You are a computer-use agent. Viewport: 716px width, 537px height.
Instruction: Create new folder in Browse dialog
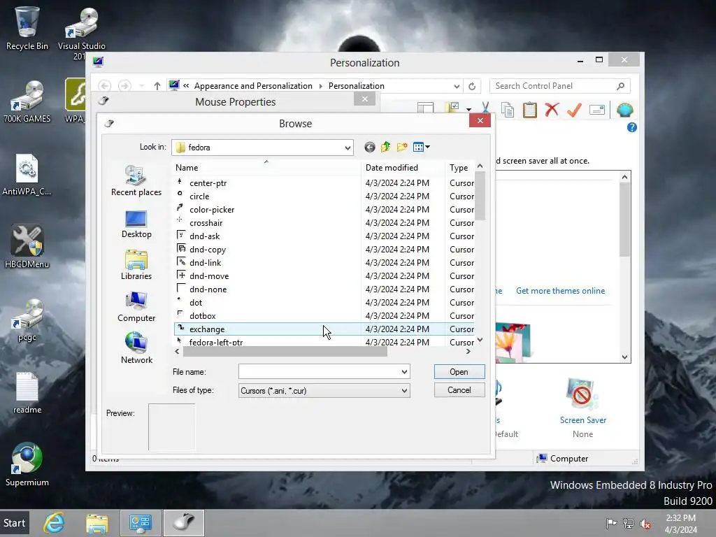tap(402, 147)
